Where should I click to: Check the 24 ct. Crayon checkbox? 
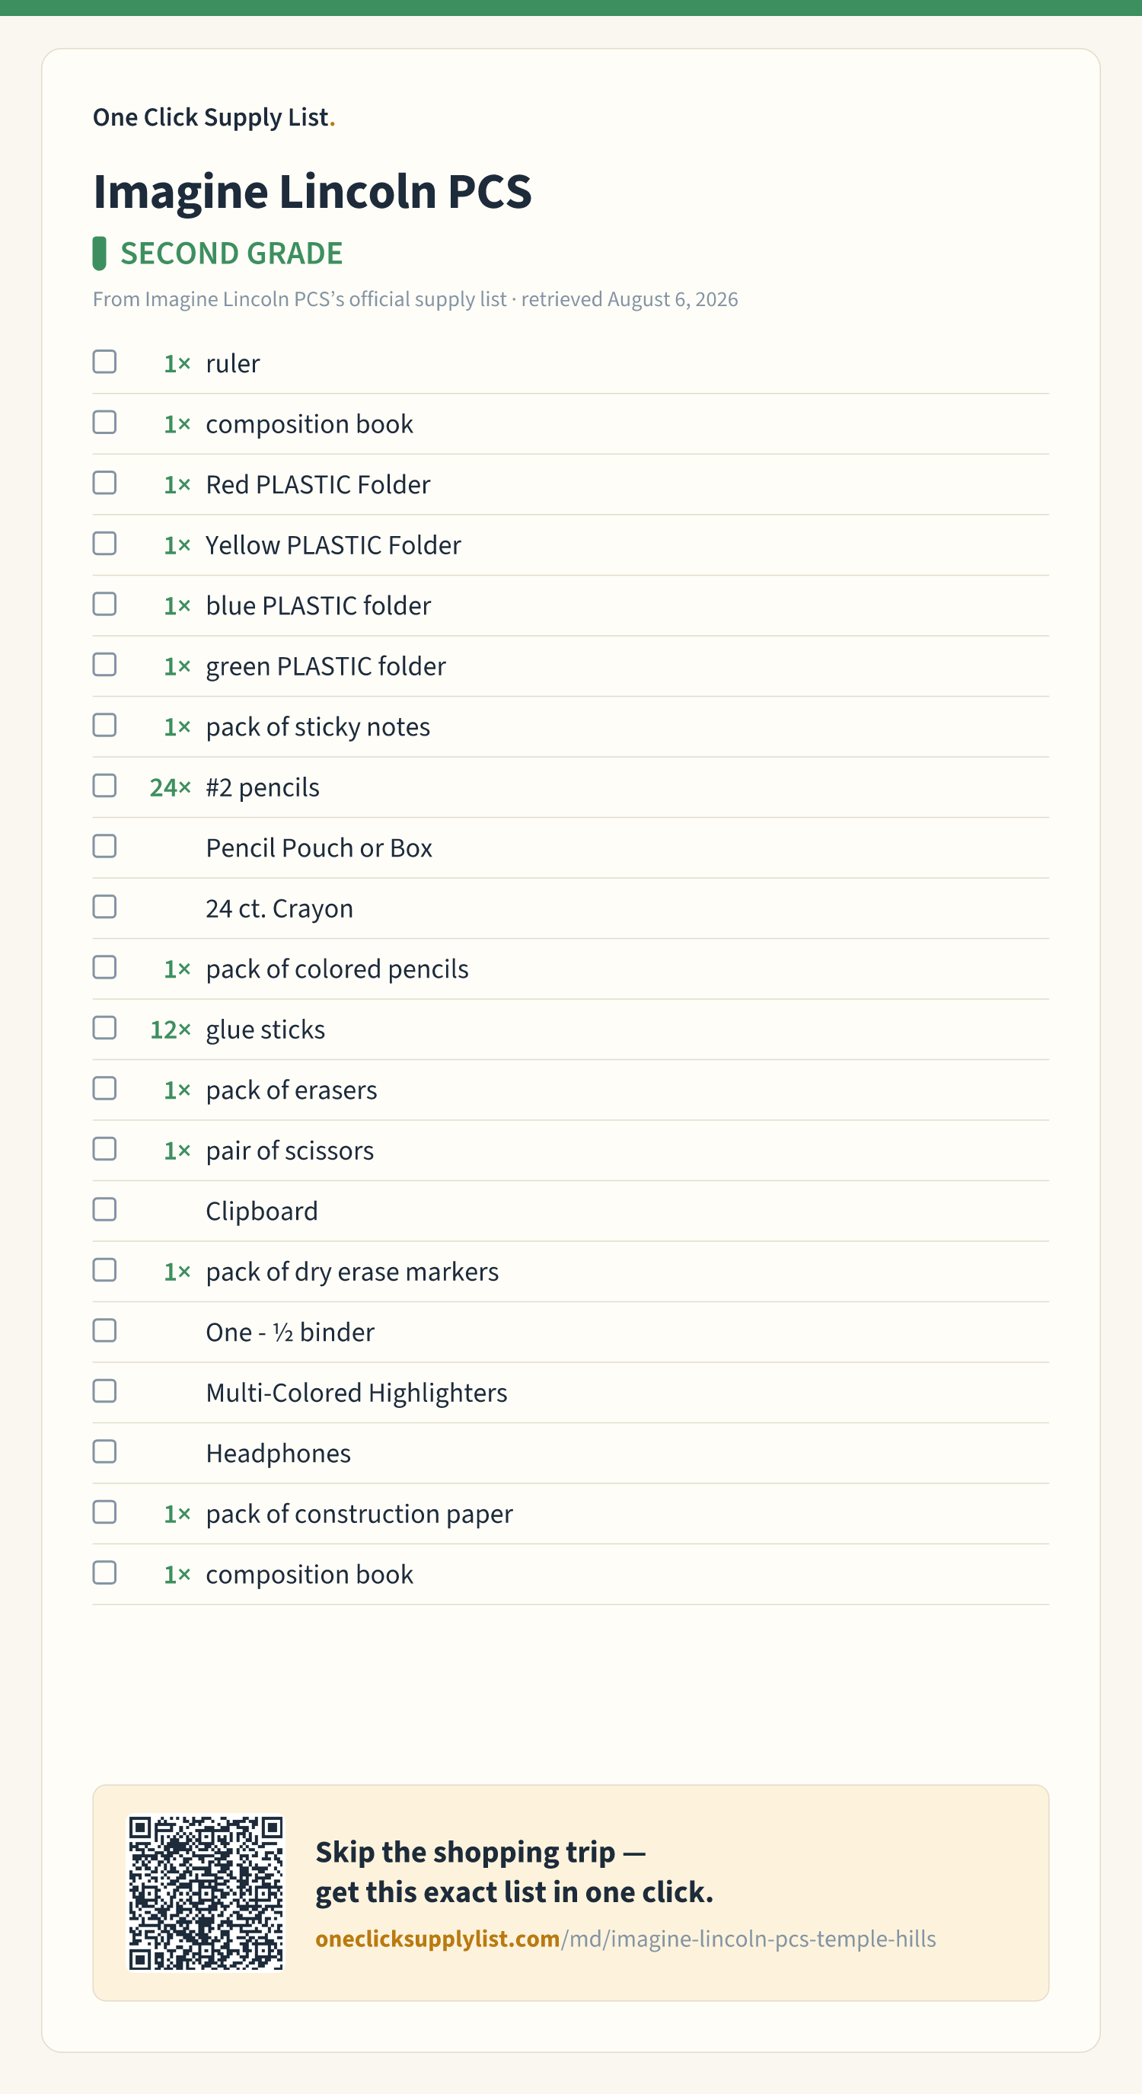click(104, 907)
